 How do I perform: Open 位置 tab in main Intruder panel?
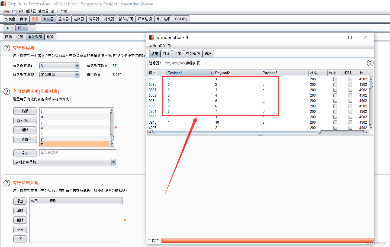(x=20, y=37)
